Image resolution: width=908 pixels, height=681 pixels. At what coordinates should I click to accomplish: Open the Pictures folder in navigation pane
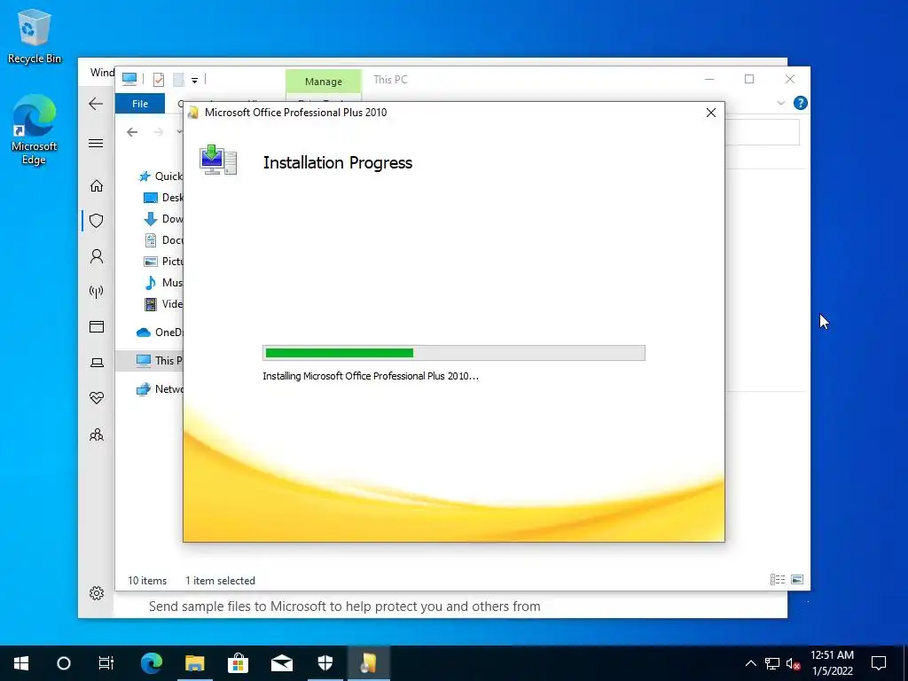pyautogui.click(x=163, y=262)
